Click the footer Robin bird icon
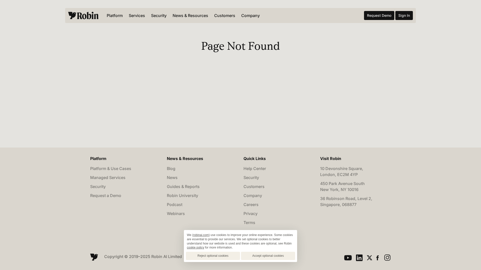 (x=94, y=257)
